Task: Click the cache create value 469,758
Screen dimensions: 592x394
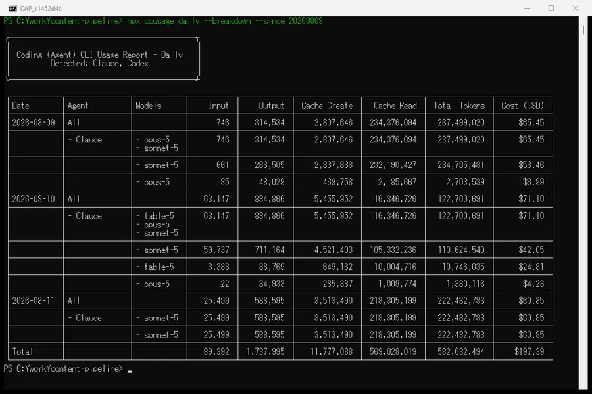Action: pos(337,182)
